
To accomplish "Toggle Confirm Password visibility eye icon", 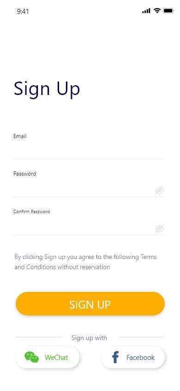I will coord(159,228).
